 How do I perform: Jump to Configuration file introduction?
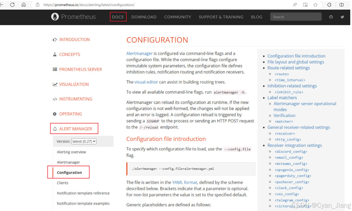[x=296, y=56]
